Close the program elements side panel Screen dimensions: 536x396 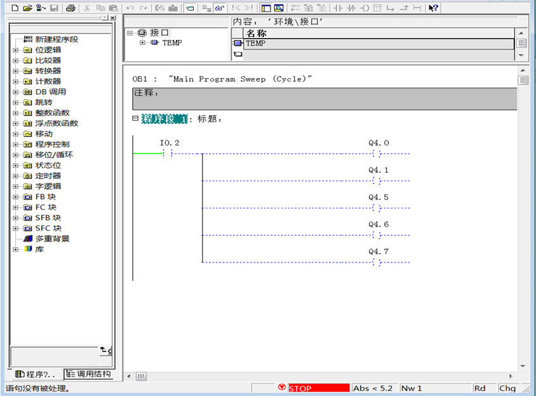click(x=112, y=18)
